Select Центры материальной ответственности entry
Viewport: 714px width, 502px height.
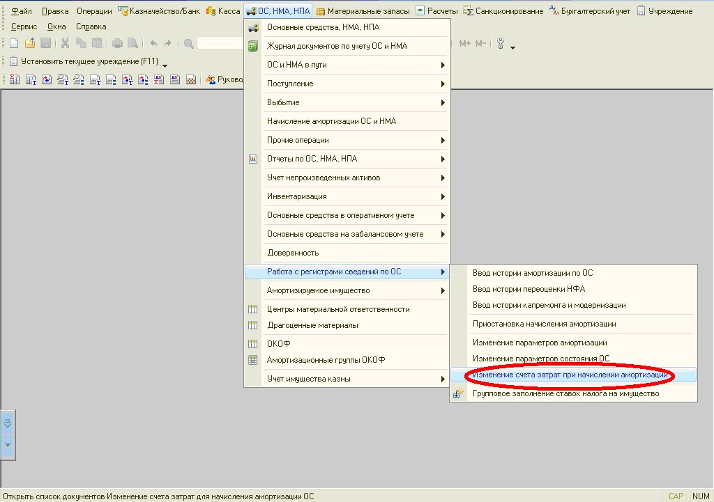click(x=347, y=309)
